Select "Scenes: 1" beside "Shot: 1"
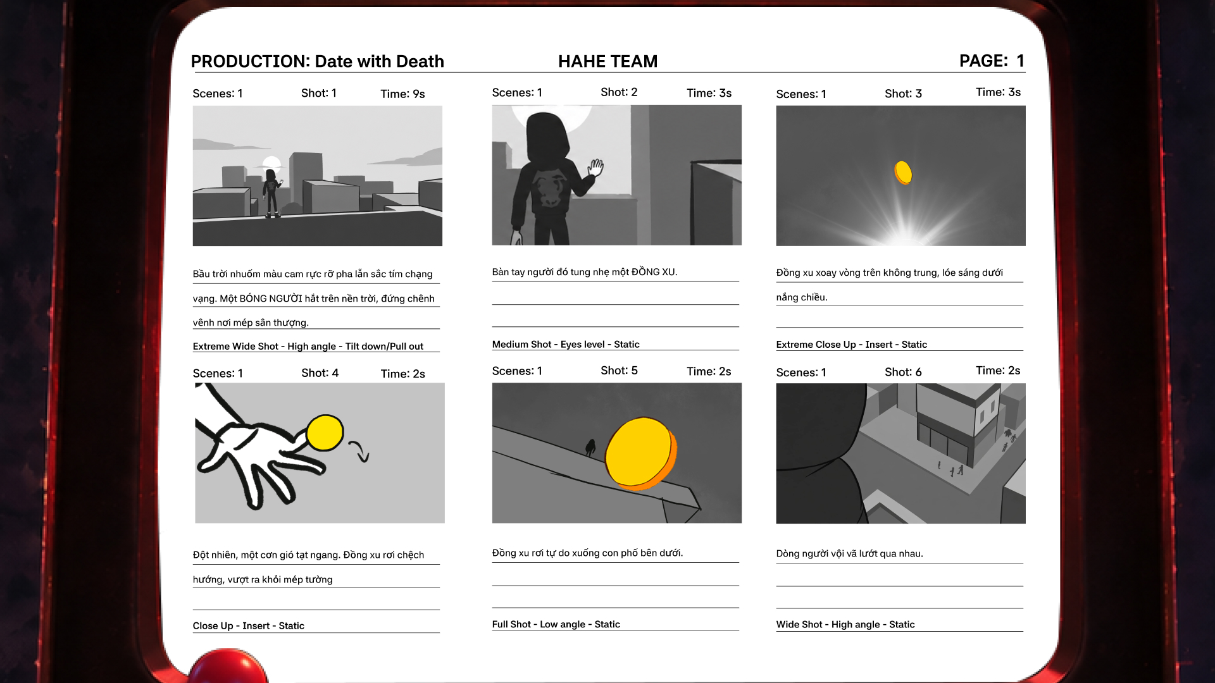The image size is (1215, 683). coord(218,94)
